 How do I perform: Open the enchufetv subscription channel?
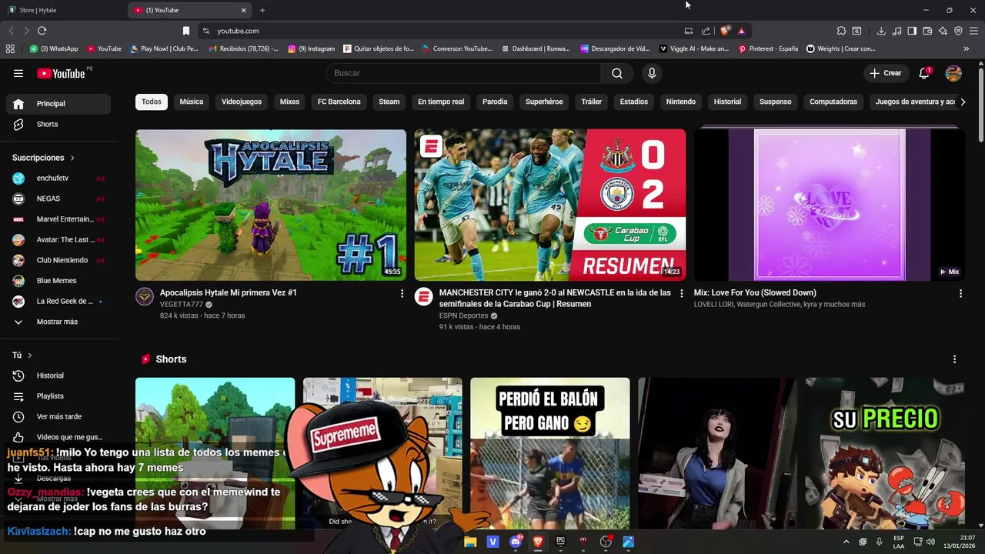(x=58, y=178)
